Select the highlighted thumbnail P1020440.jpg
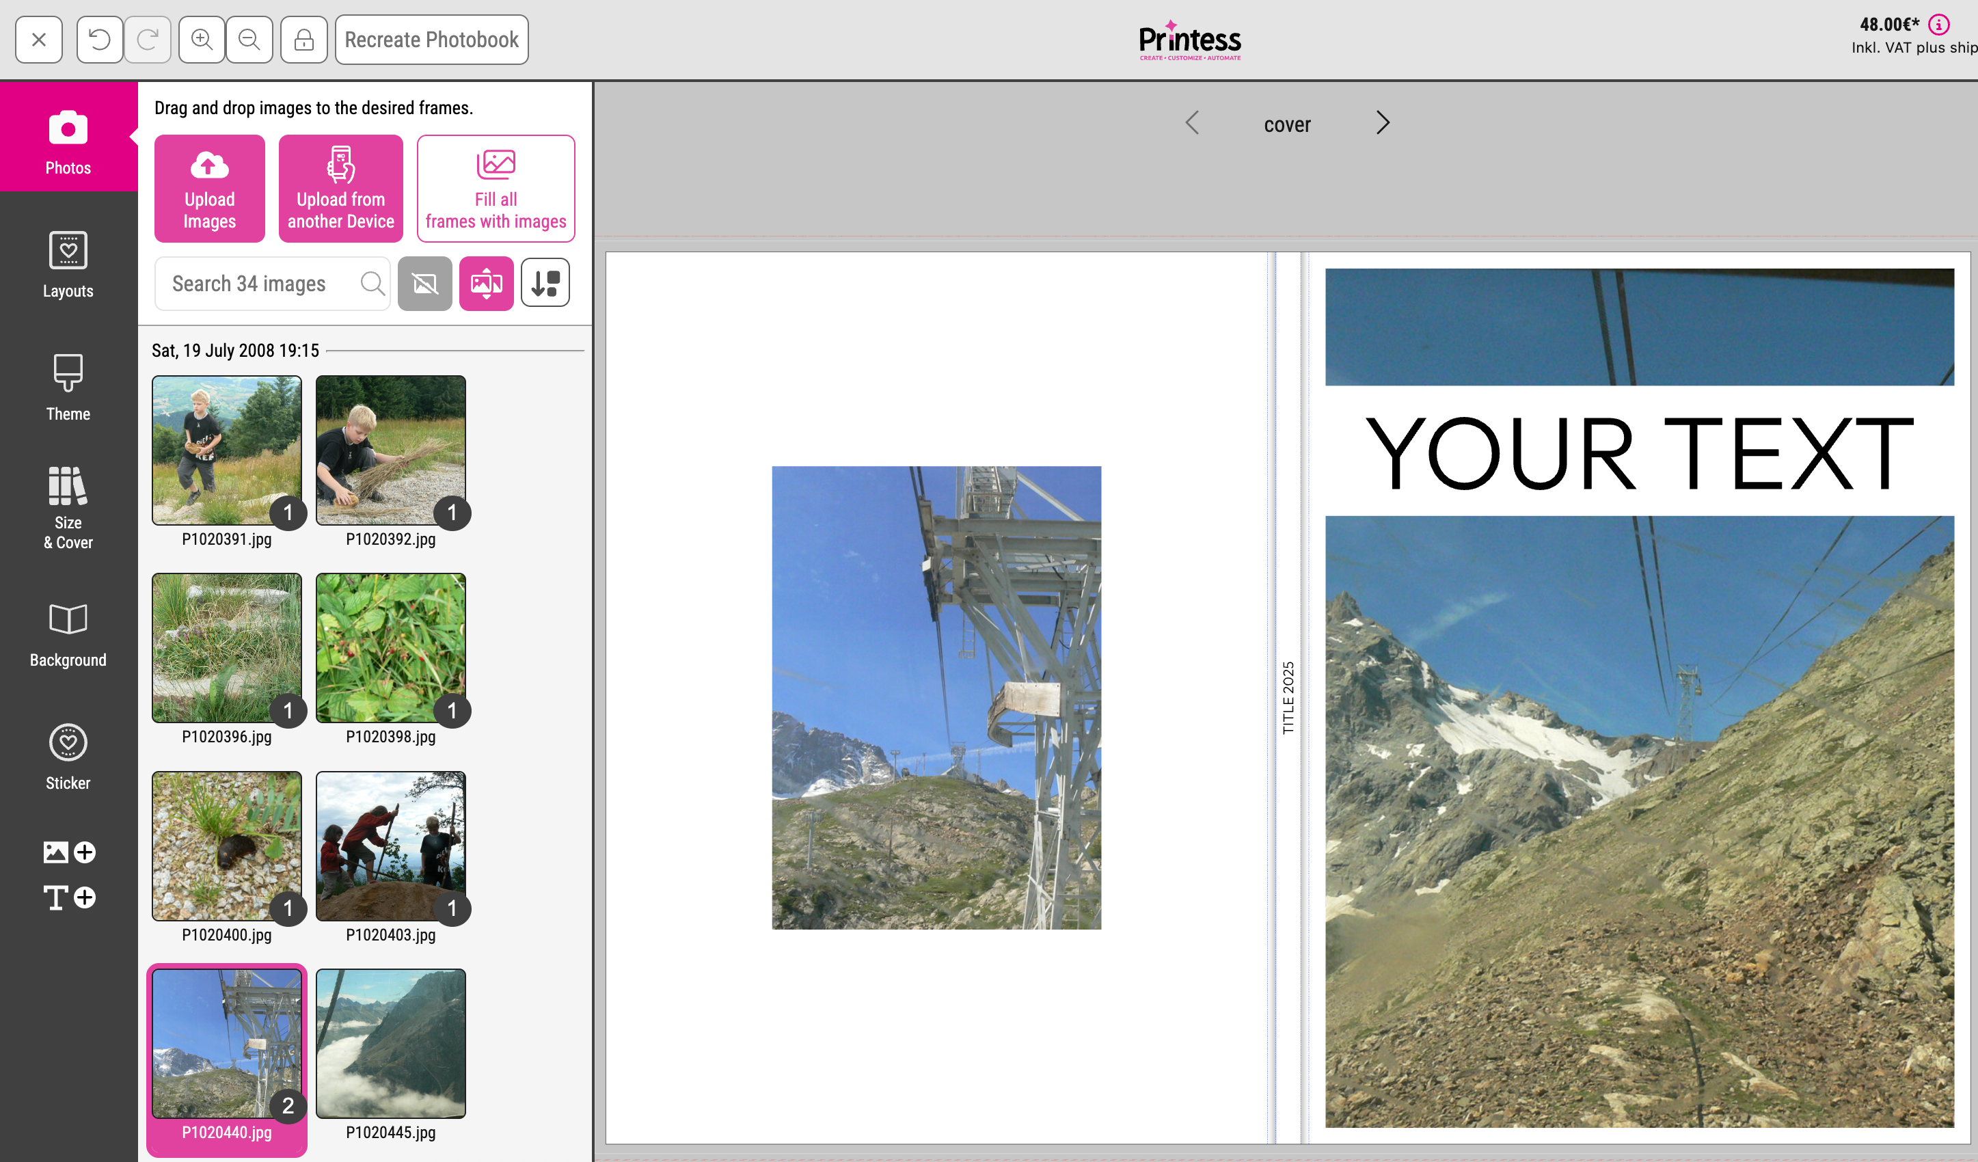 tap(227, 1044)
